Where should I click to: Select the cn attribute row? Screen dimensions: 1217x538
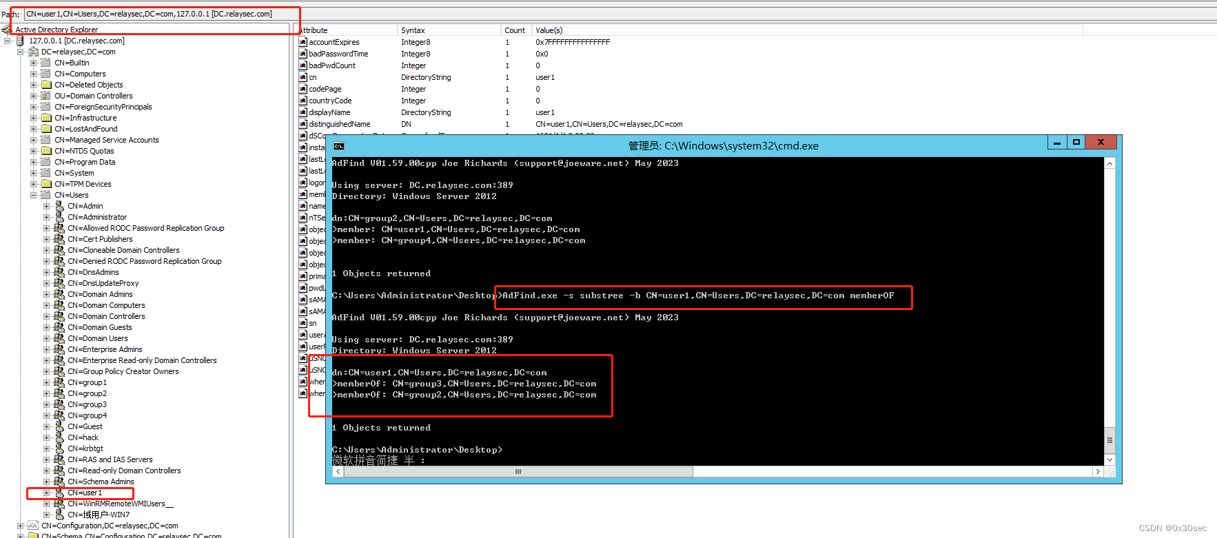(689, 77)
